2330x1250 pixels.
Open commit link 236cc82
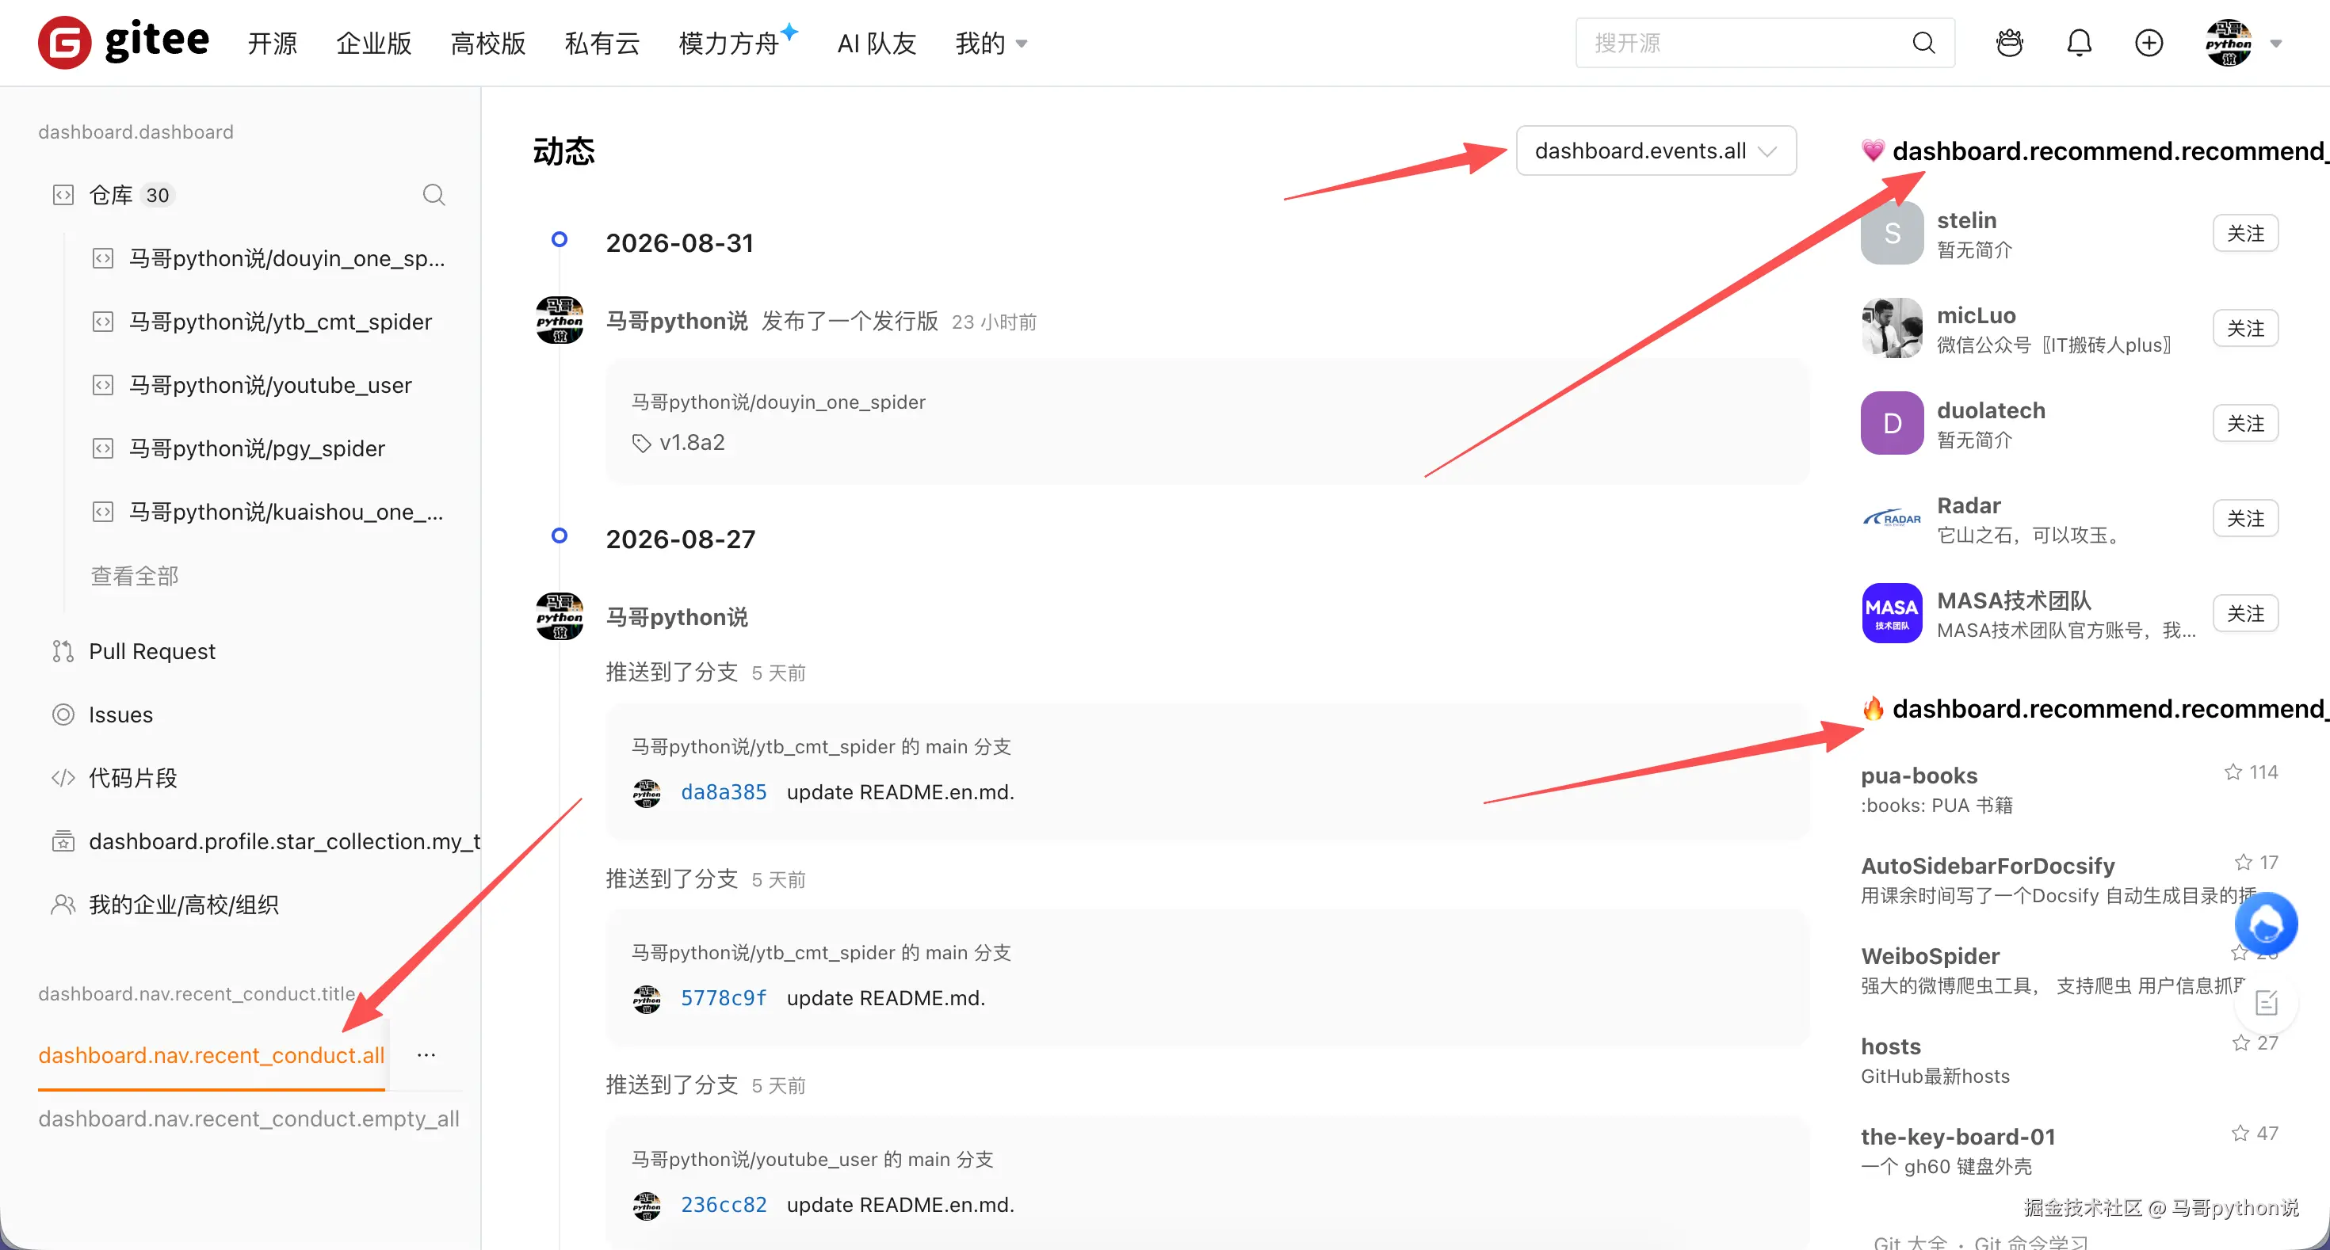tap(723, 1205)
